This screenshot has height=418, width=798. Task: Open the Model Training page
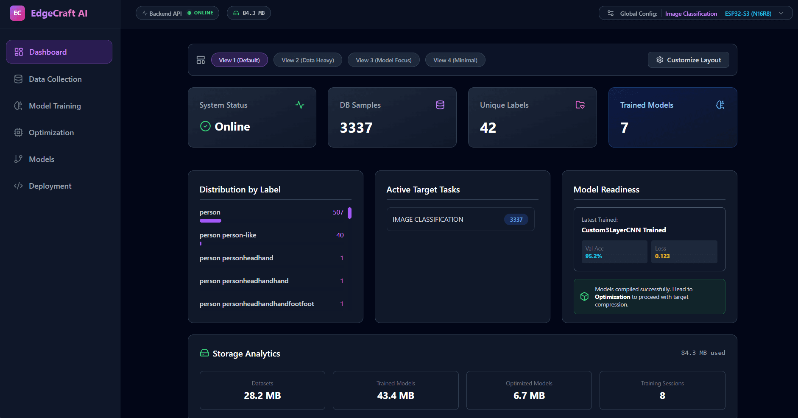tap(59, 106)
